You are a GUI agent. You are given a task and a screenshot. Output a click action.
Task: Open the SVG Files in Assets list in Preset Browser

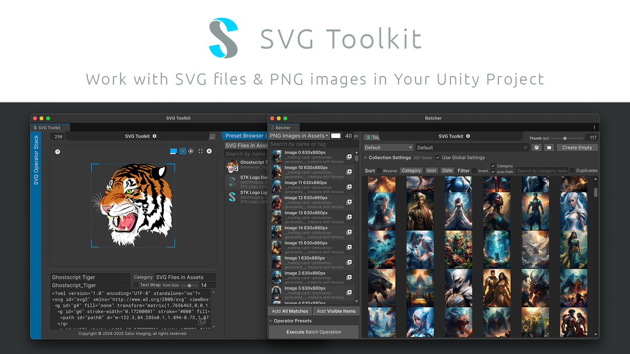pyautogui.click(x=246, y=145)
